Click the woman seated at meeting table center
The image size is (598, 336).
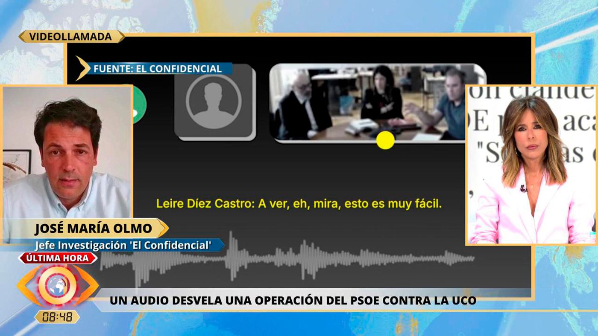coord(381,95)
